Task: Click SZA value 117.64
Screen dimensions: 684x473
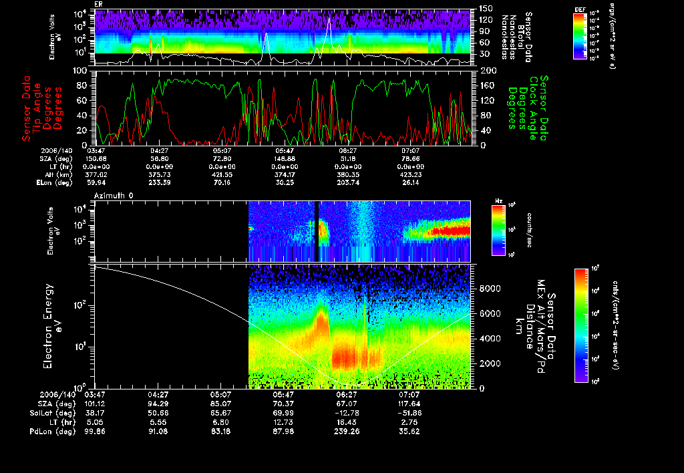Action: [409, 404]
